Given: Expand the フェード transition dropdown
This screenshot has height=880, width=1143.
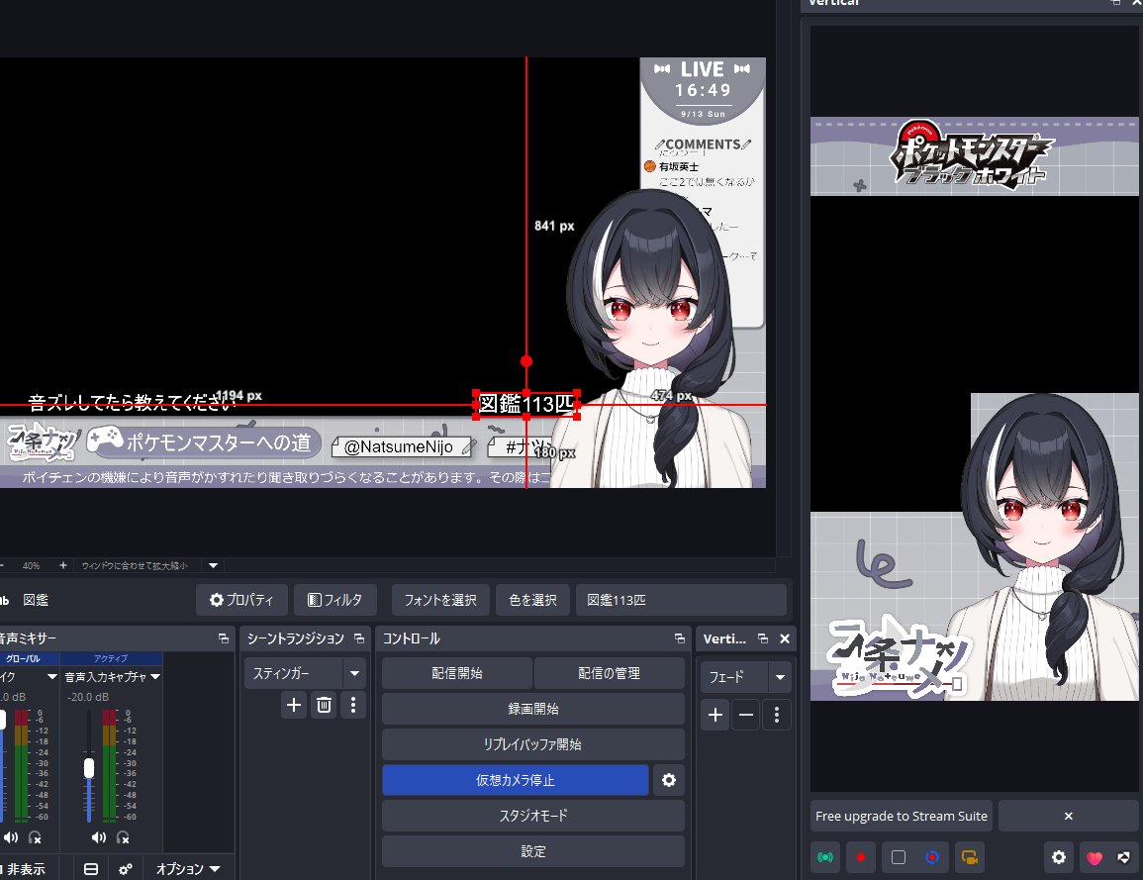Looking at the screenshot, I should pos(780,677).
